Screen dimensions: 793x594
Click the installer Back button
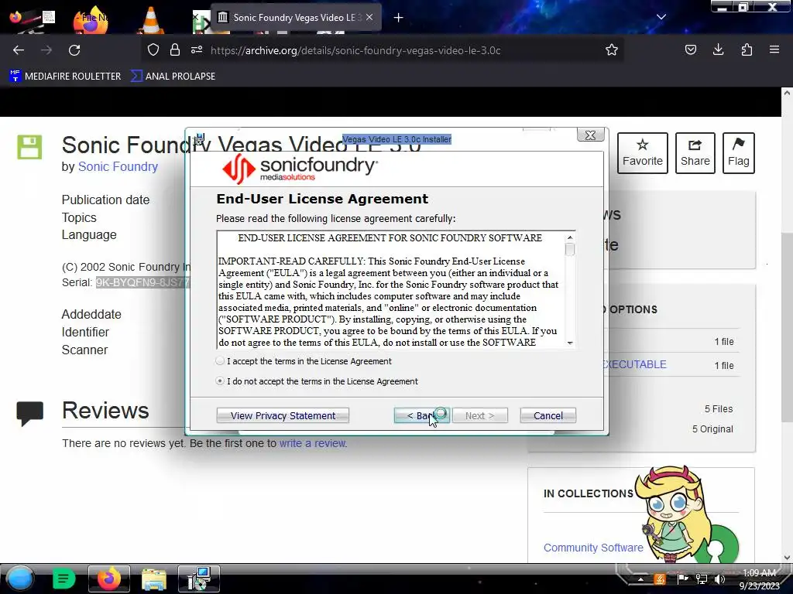[x=422, y=415]
